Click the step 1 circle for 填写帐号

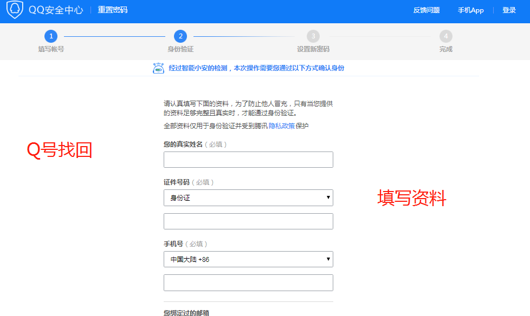51,36
